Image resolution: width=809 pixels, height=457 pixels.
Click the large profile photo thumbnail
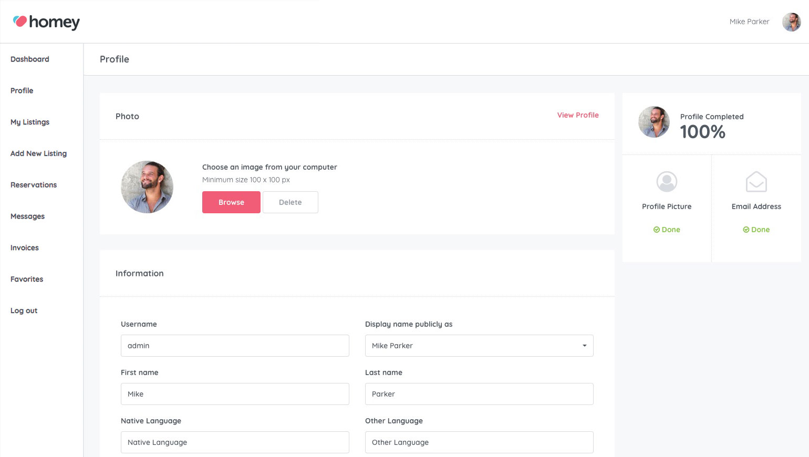147,187
